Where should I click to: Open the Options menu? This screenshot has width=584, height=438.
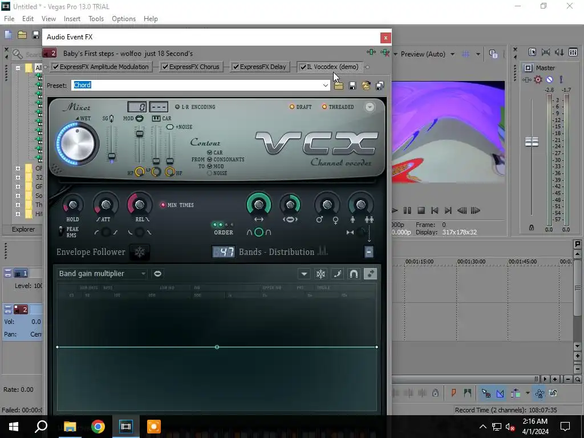(124, 19)
